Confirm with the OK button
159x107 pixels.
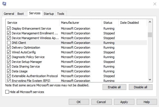[79, 102]
